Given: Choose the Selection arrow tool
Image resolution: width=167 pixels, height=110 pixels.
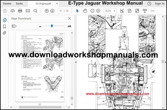Looking at the screenshot, I should [x=77, y=11].
